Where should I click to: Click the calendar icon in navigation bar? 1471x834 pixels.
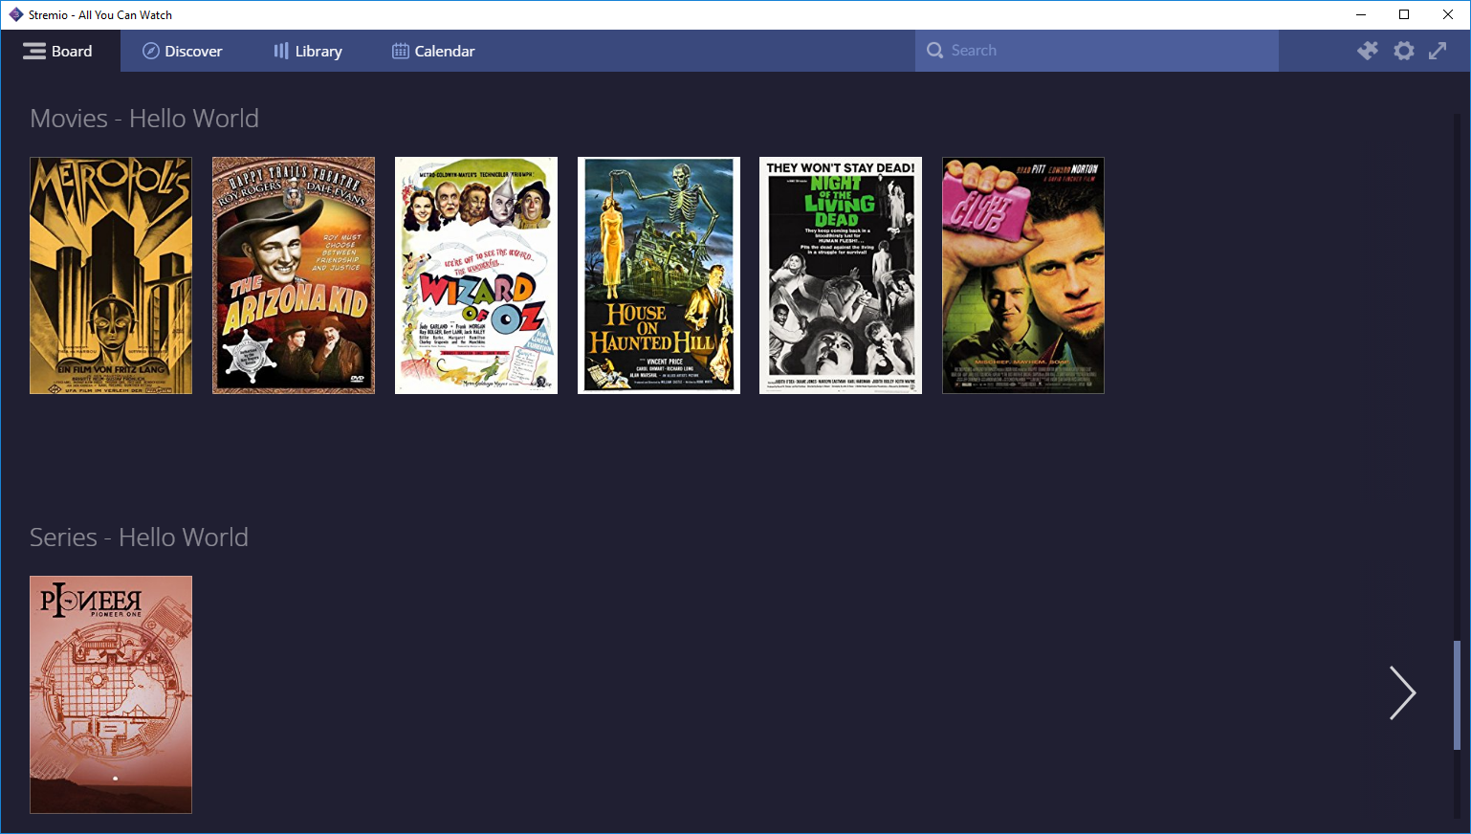[401, 51]
